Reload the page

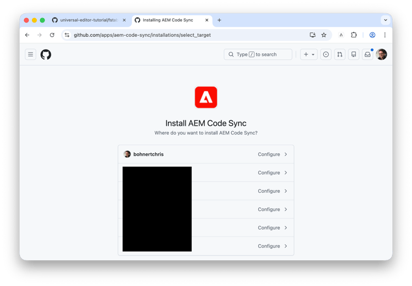point(52,35)
